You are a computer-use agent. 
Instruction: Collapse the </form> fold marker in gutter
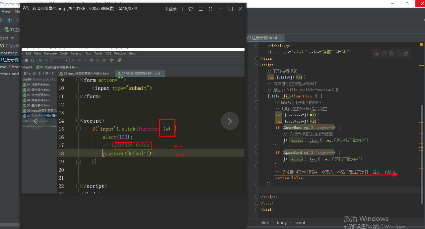257,58
